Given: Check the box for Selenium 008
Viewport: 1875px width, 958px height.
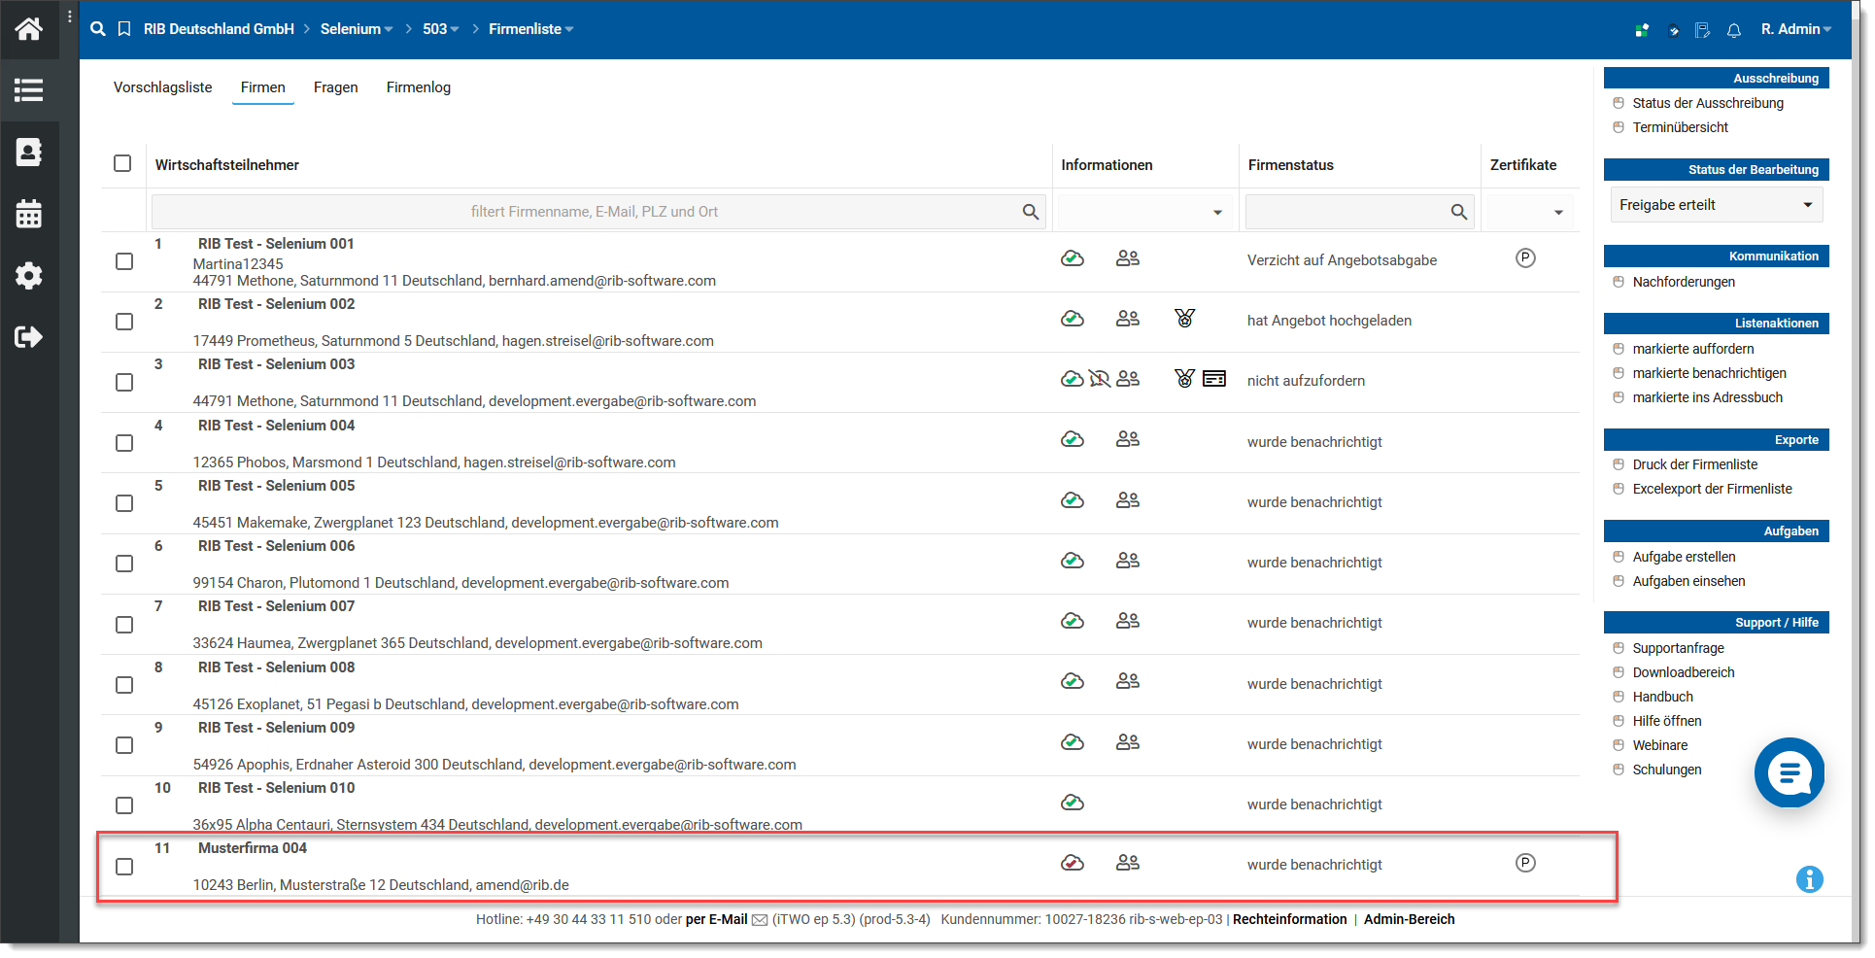Looking at the screenshot, I should pos(124,685).
